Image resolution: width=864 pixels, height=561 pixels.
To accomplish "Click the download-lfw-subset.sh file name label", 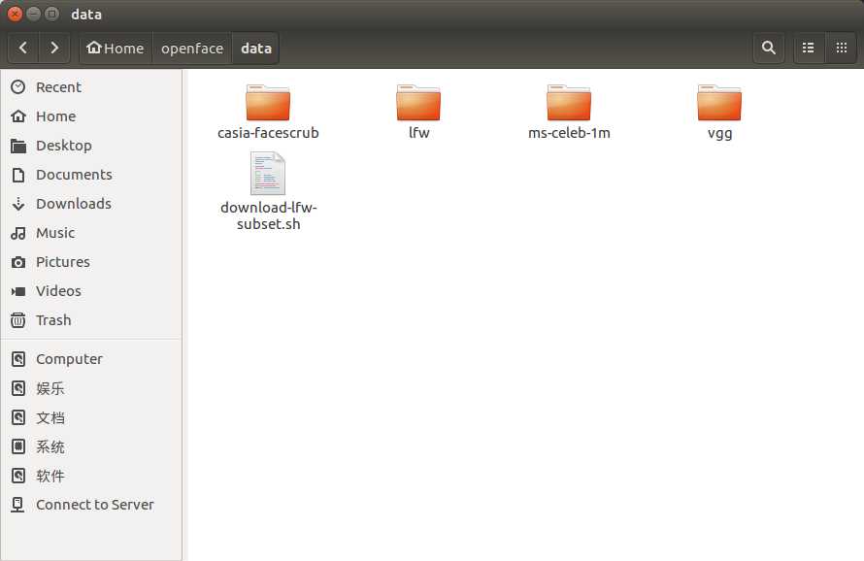I will click(x=268, y=215).
